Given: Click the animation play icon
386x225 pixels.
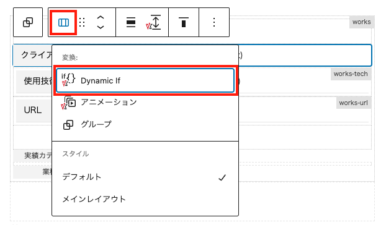Looking at the screenshot, I should [x=68, y=102].
